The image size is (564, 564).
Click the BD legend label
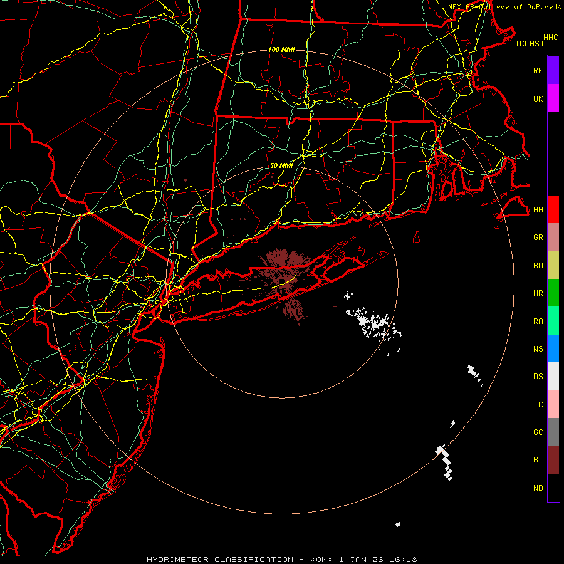click(x=538, y=266)
